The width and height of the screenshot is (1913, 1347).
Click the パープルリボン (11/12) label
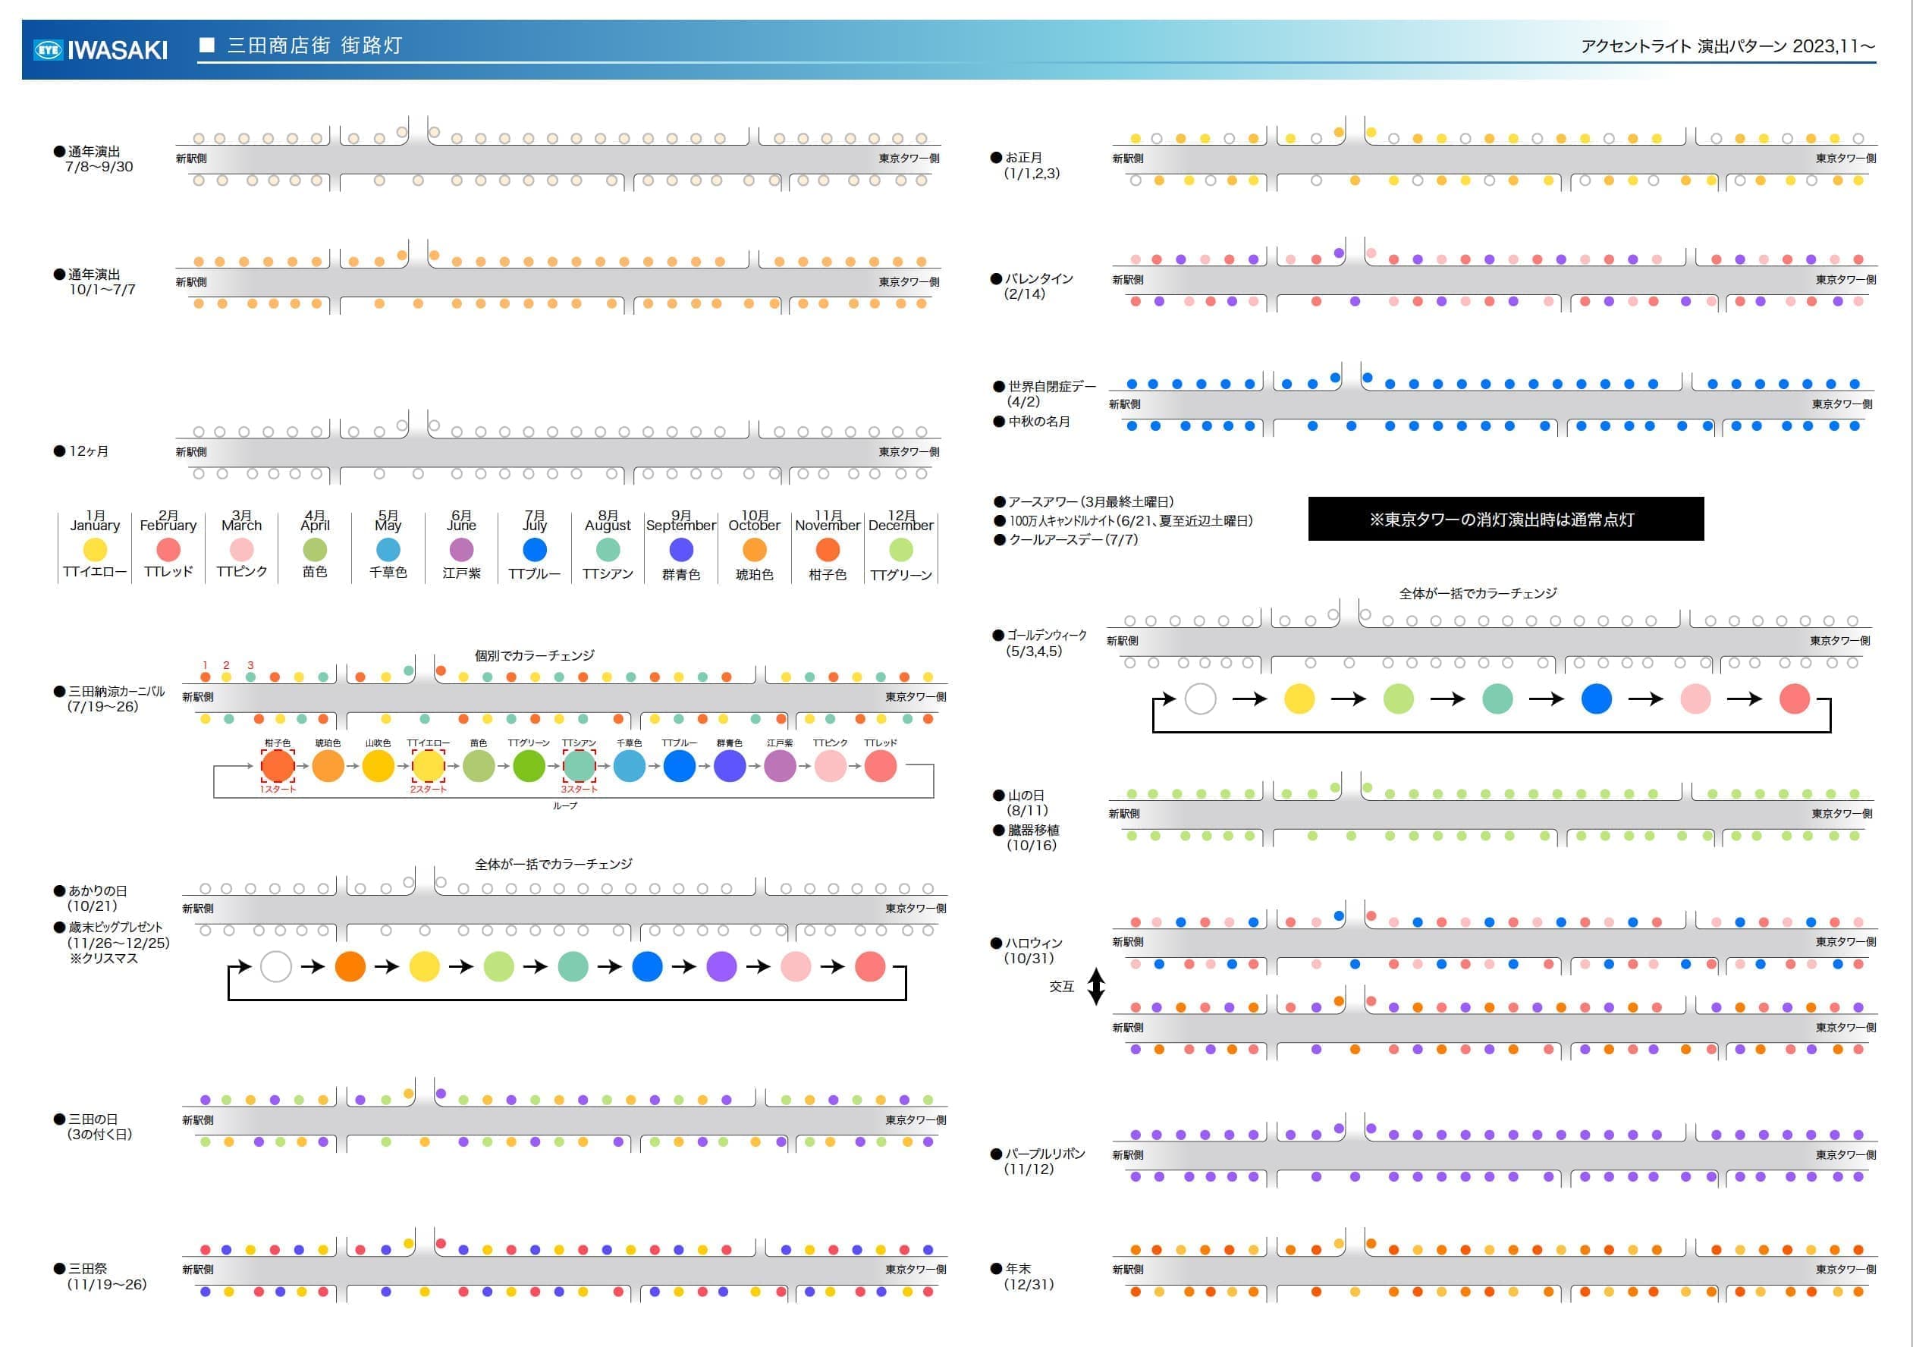(x=1044, y=1154)
